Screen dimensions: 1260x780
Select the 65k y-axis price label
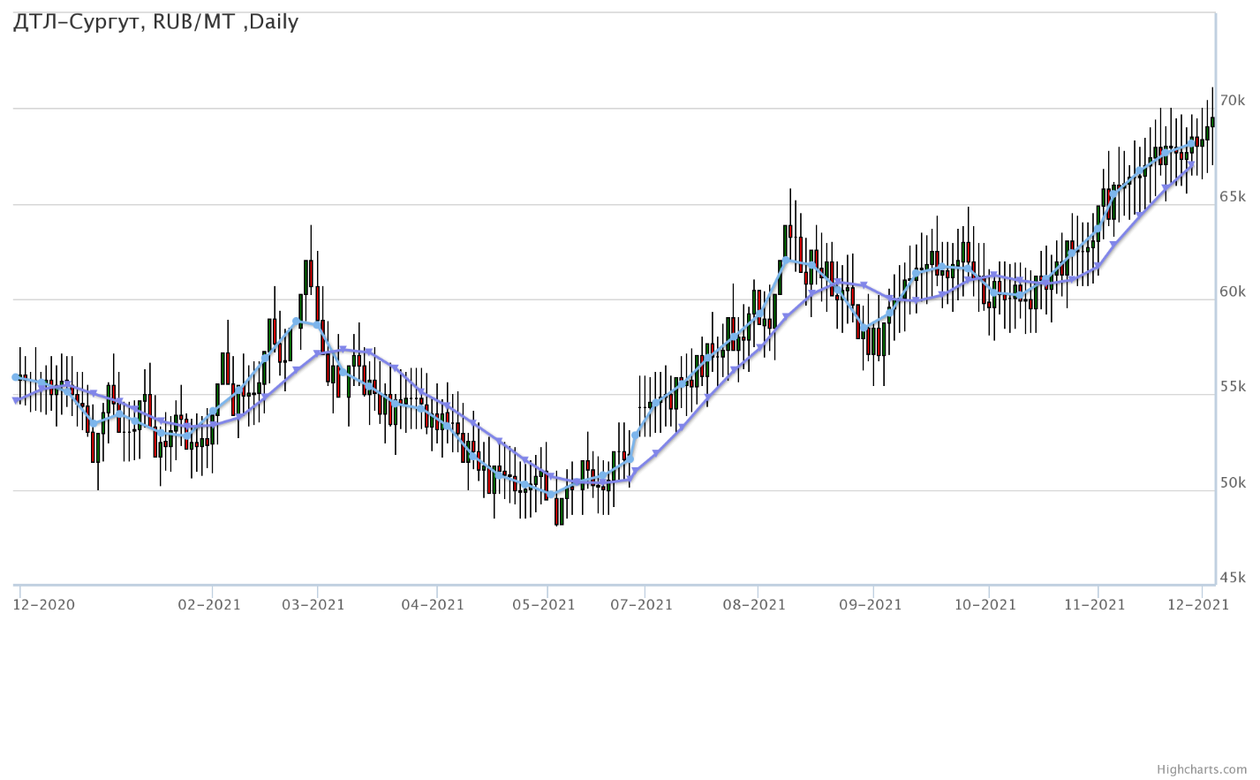1233,196
